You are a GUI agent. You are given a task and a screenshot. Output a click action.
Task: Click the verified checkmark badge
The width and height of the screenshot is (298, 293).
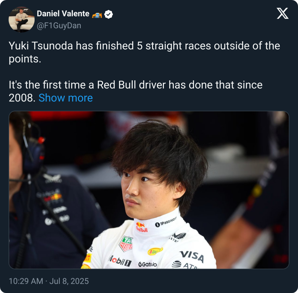tap(108, 14)
